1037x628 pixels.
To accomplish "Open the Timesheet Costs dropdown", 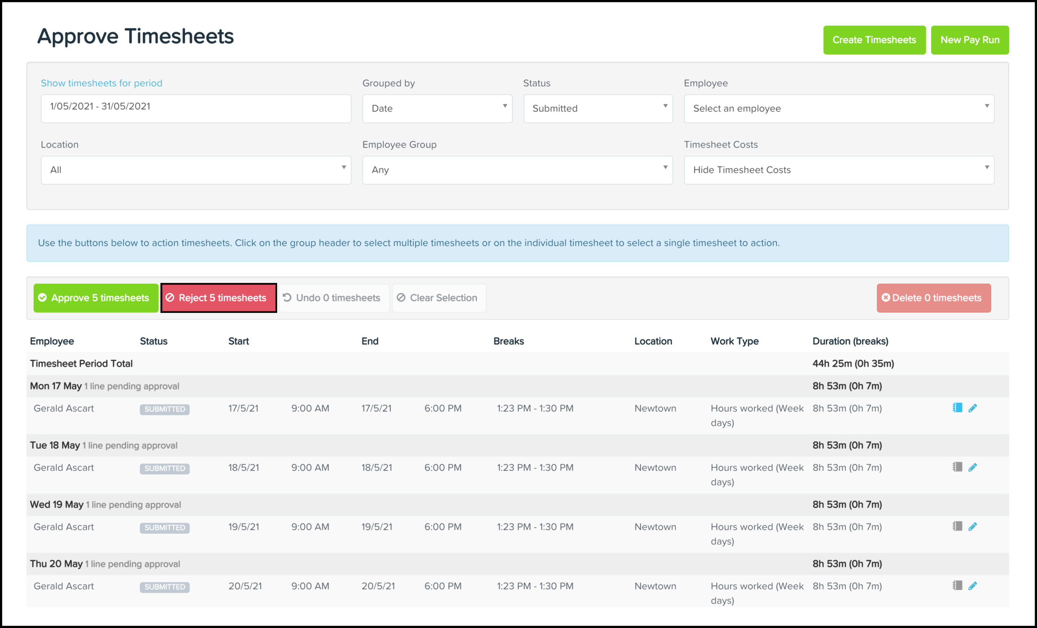I will tap(839, 170).
